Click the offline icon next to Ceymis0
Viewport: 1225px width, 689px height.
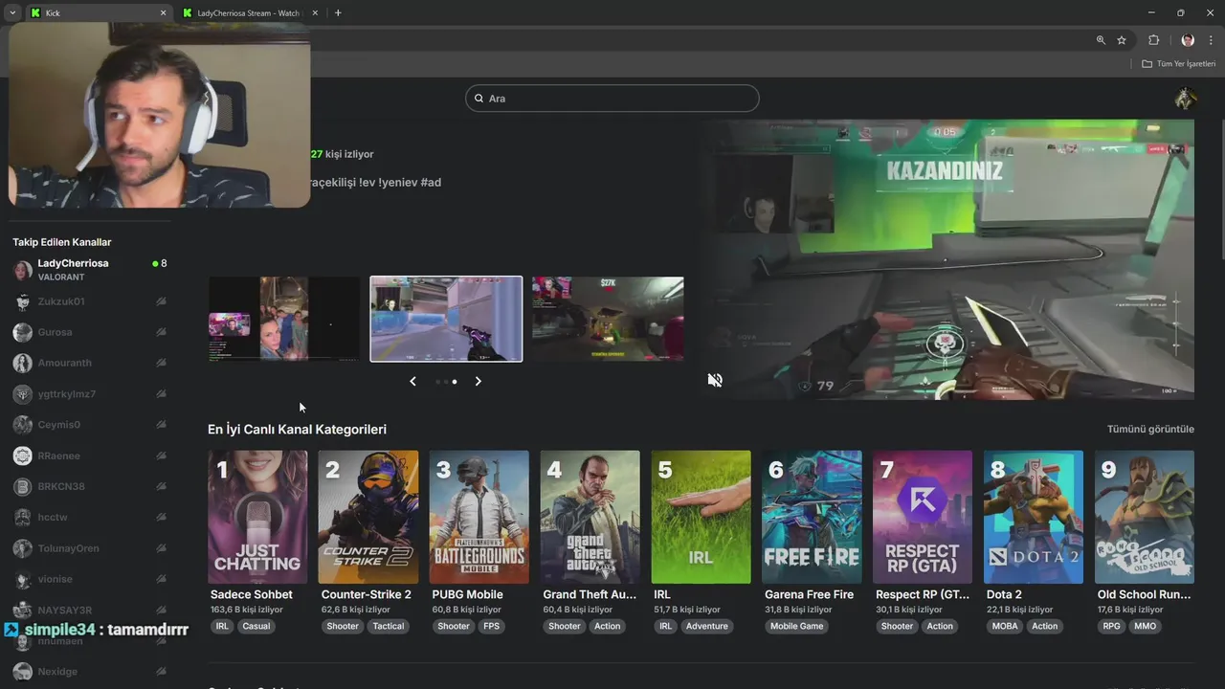161,425
